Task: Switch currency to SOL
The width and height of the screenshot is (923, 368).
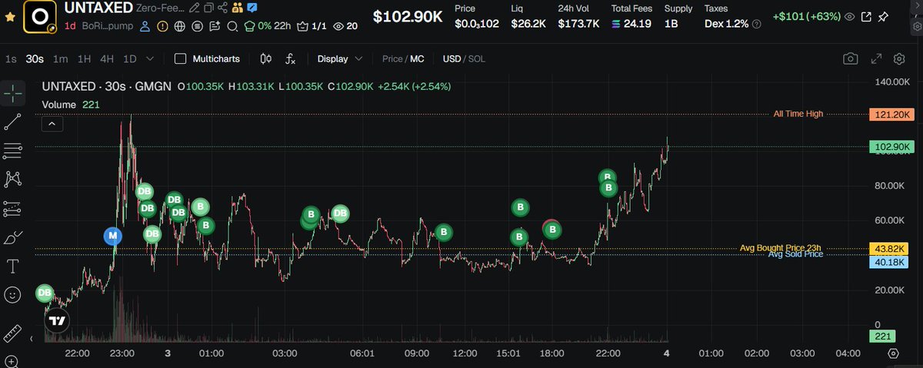Action: [x=476, y=58]
